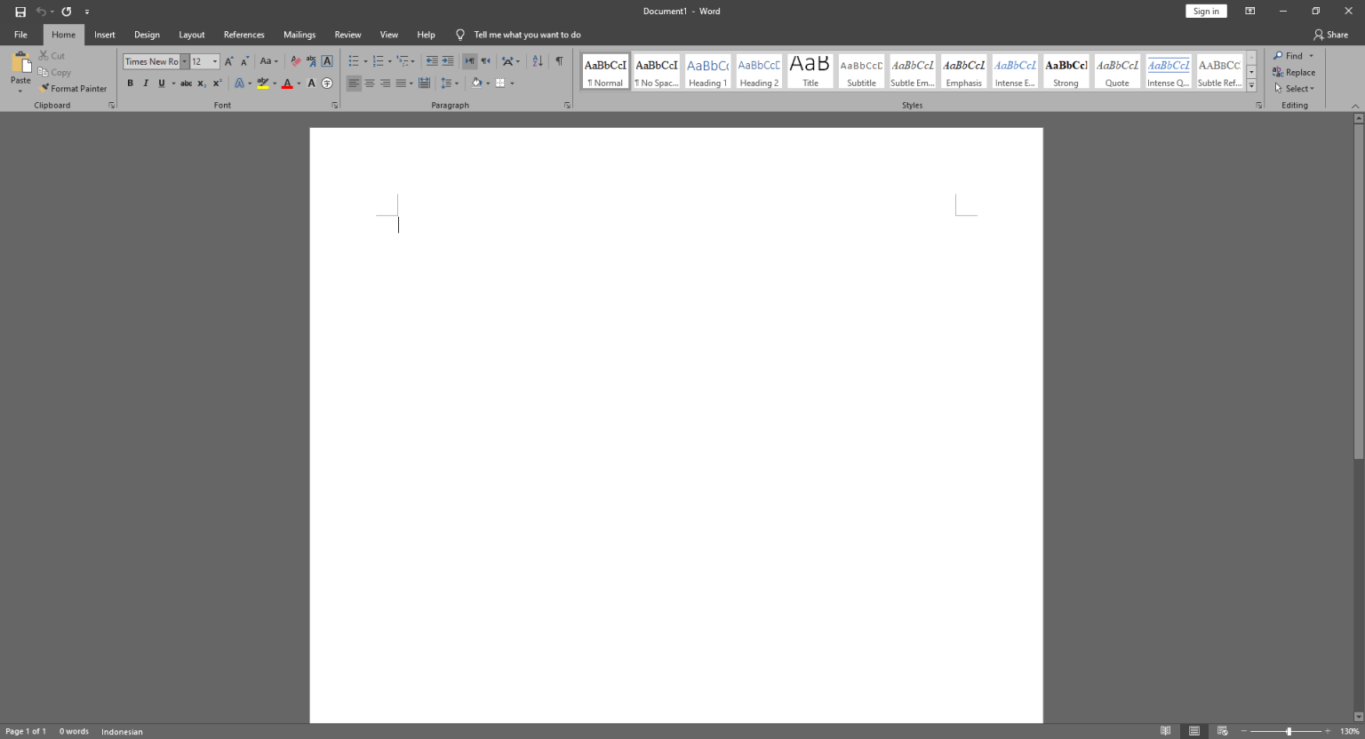Toggle Superscript formatting

[217, 83]
